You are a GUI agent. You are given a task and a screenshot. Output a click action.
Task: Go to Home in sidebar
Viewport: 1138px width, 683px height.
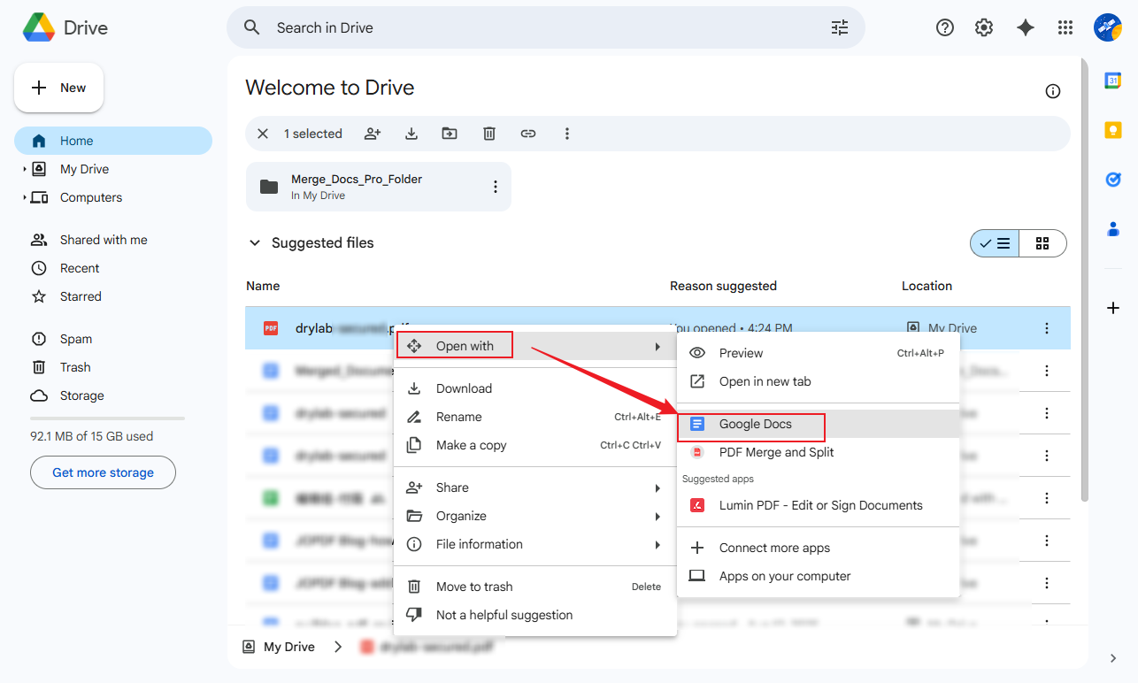(113, 141)
